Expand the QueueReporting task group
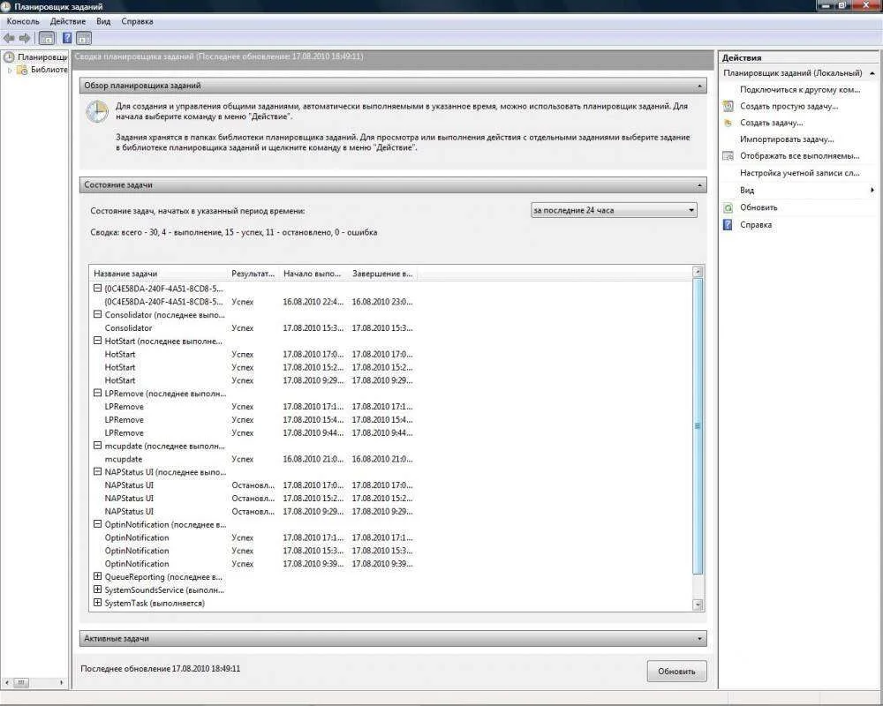Image resolution: width=883 pixels, height=706 pixels. click(x=97, y=576)
